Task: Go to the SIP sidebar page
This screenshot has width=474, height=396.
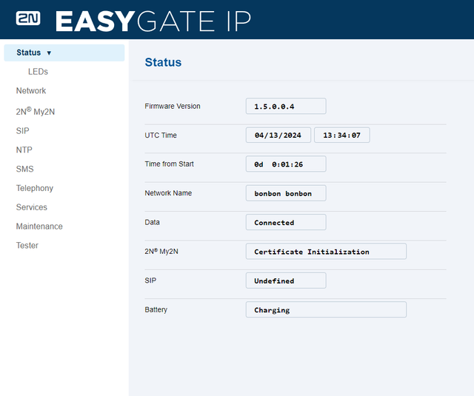Action: 23,131
